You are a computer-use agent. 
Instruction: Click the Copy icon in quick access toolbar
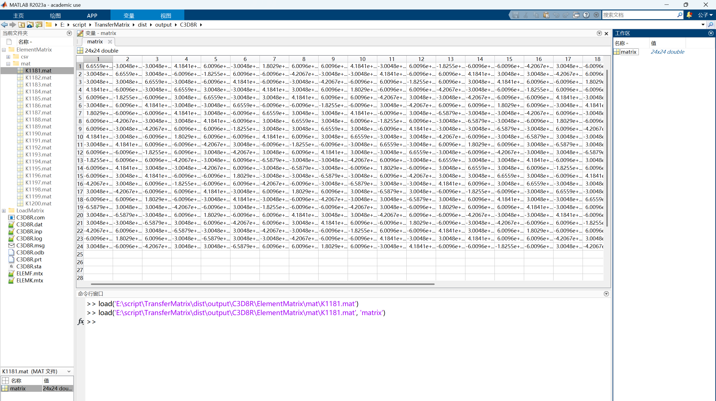(x=536, y=15)
